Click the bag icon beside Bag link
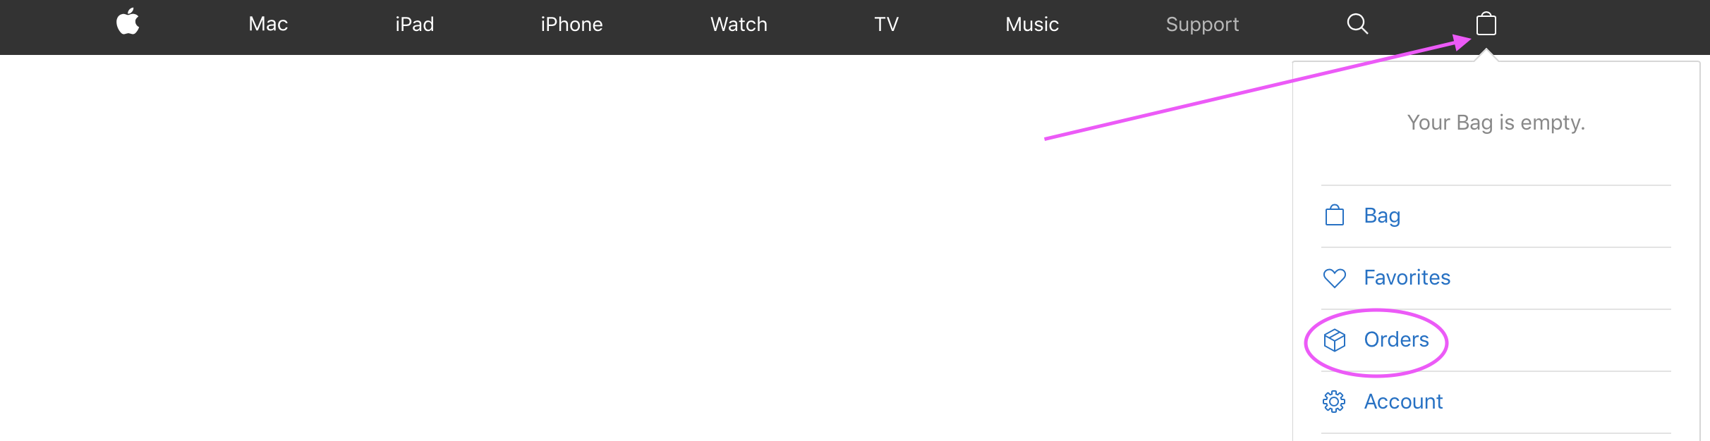1710x441 pixels. coord(1335,215)
